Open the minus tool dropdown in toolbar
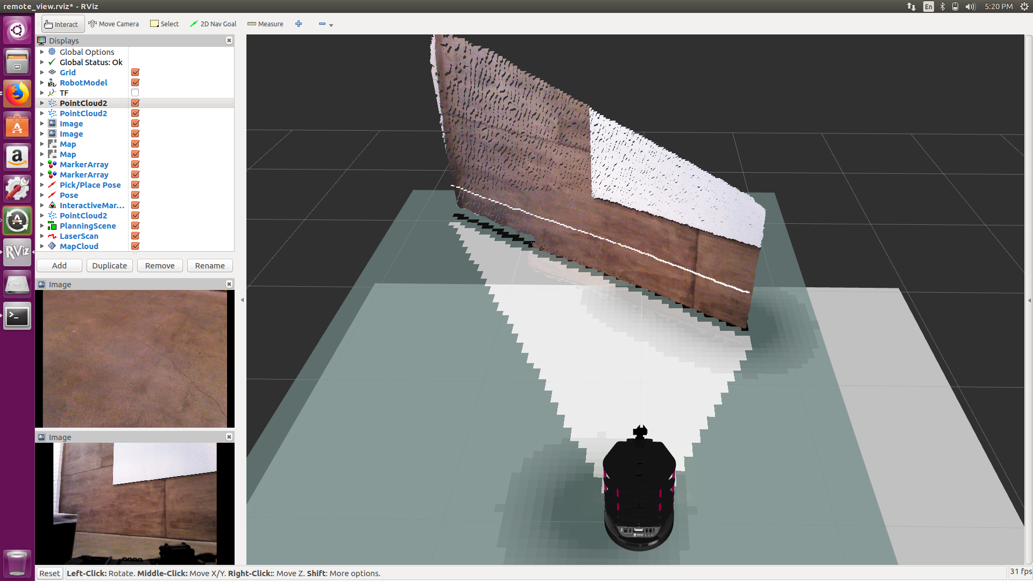Screen dimensions: 1033x581 (x=331, y=25)
